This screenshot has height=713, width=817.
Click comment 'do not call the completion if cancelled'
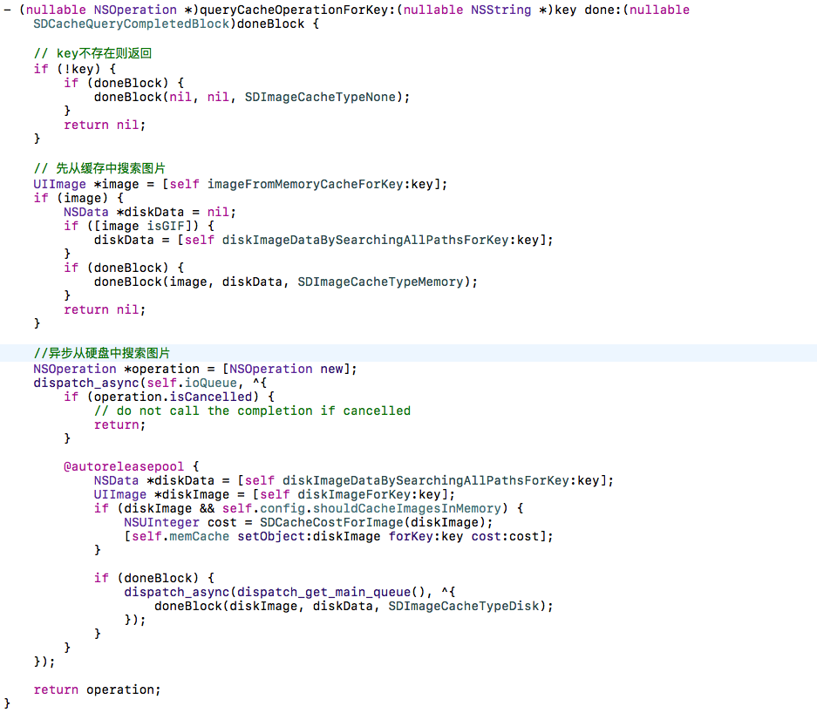[x=252, y=411]
